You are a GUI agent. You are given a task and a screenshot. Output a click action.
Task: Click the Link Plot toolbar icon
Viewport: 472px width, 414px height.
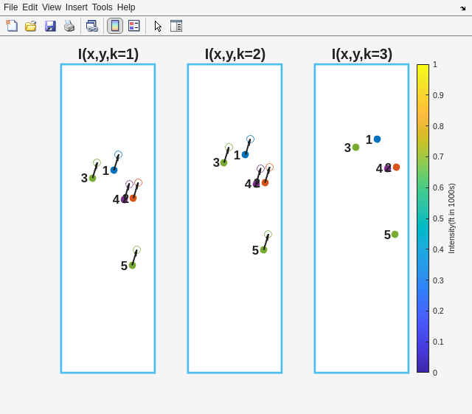pos(91,26)
